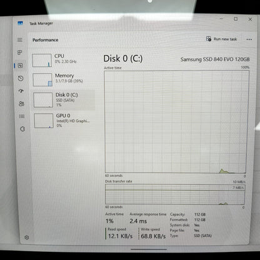Go to the Processes page icon
The width and height of the screenshot is (260, 260).
[x=20, y=52]
